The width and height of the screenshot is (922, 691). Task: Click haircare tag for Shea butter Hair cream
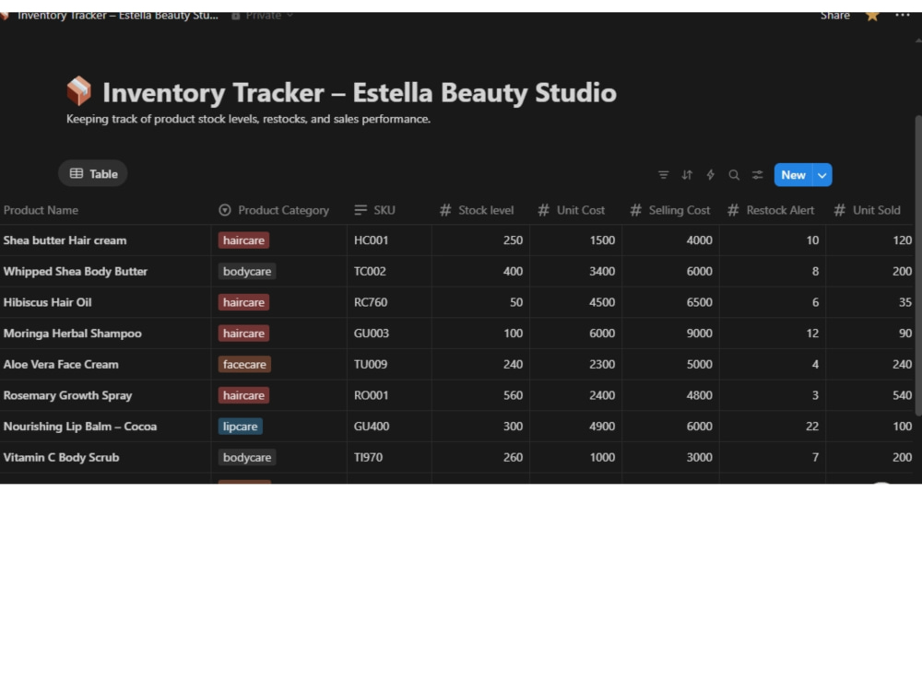coord(243,240)
